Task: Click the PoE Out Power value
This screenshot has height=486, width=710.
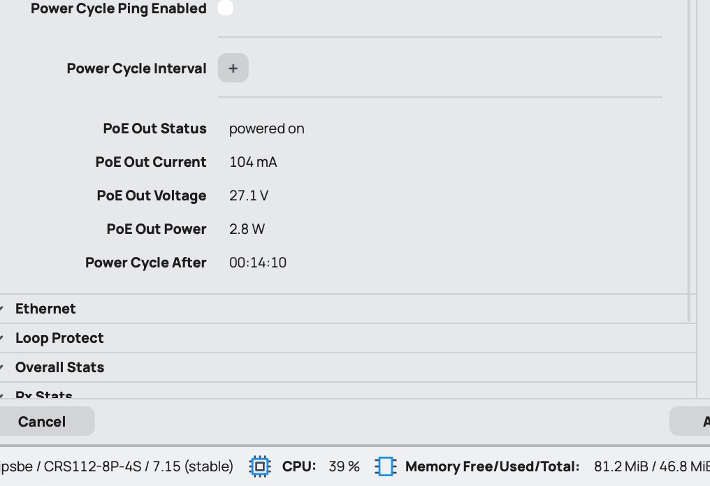Action: point(247,229)
